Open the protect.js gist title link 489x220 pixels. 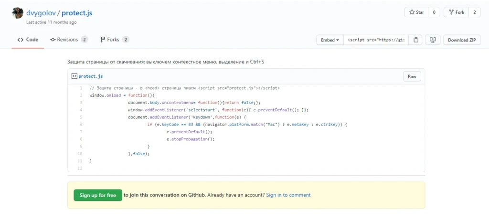[x=77, y=13]
